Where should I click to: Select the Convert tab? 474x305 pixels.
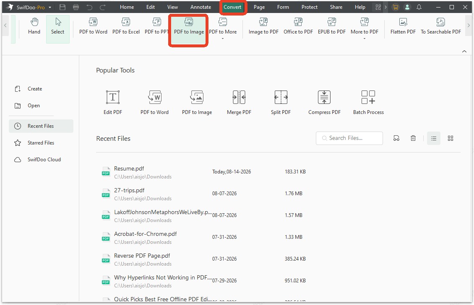click(x=232, y=7)
